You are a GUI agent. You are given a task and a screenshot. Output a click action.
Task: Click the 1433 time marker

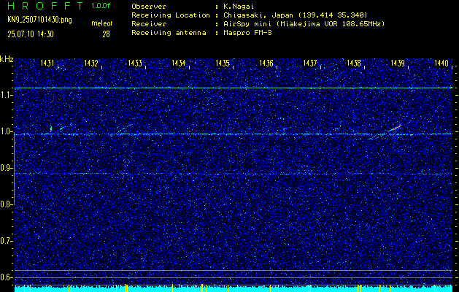135,63
